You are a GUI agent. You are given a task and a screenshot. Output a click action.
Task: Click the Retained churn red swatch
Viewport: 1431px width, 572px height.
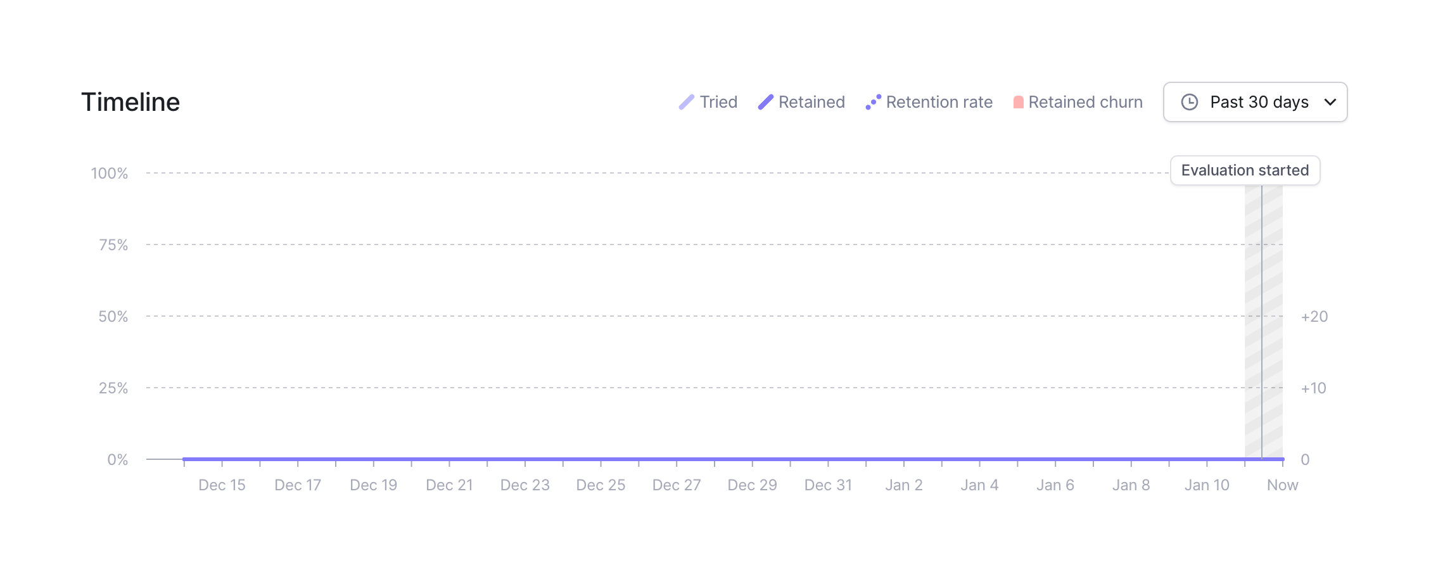pyautogui.click(x=1019, y=102)
